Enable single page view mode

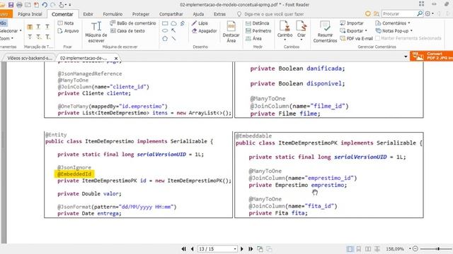pos(350,249)
